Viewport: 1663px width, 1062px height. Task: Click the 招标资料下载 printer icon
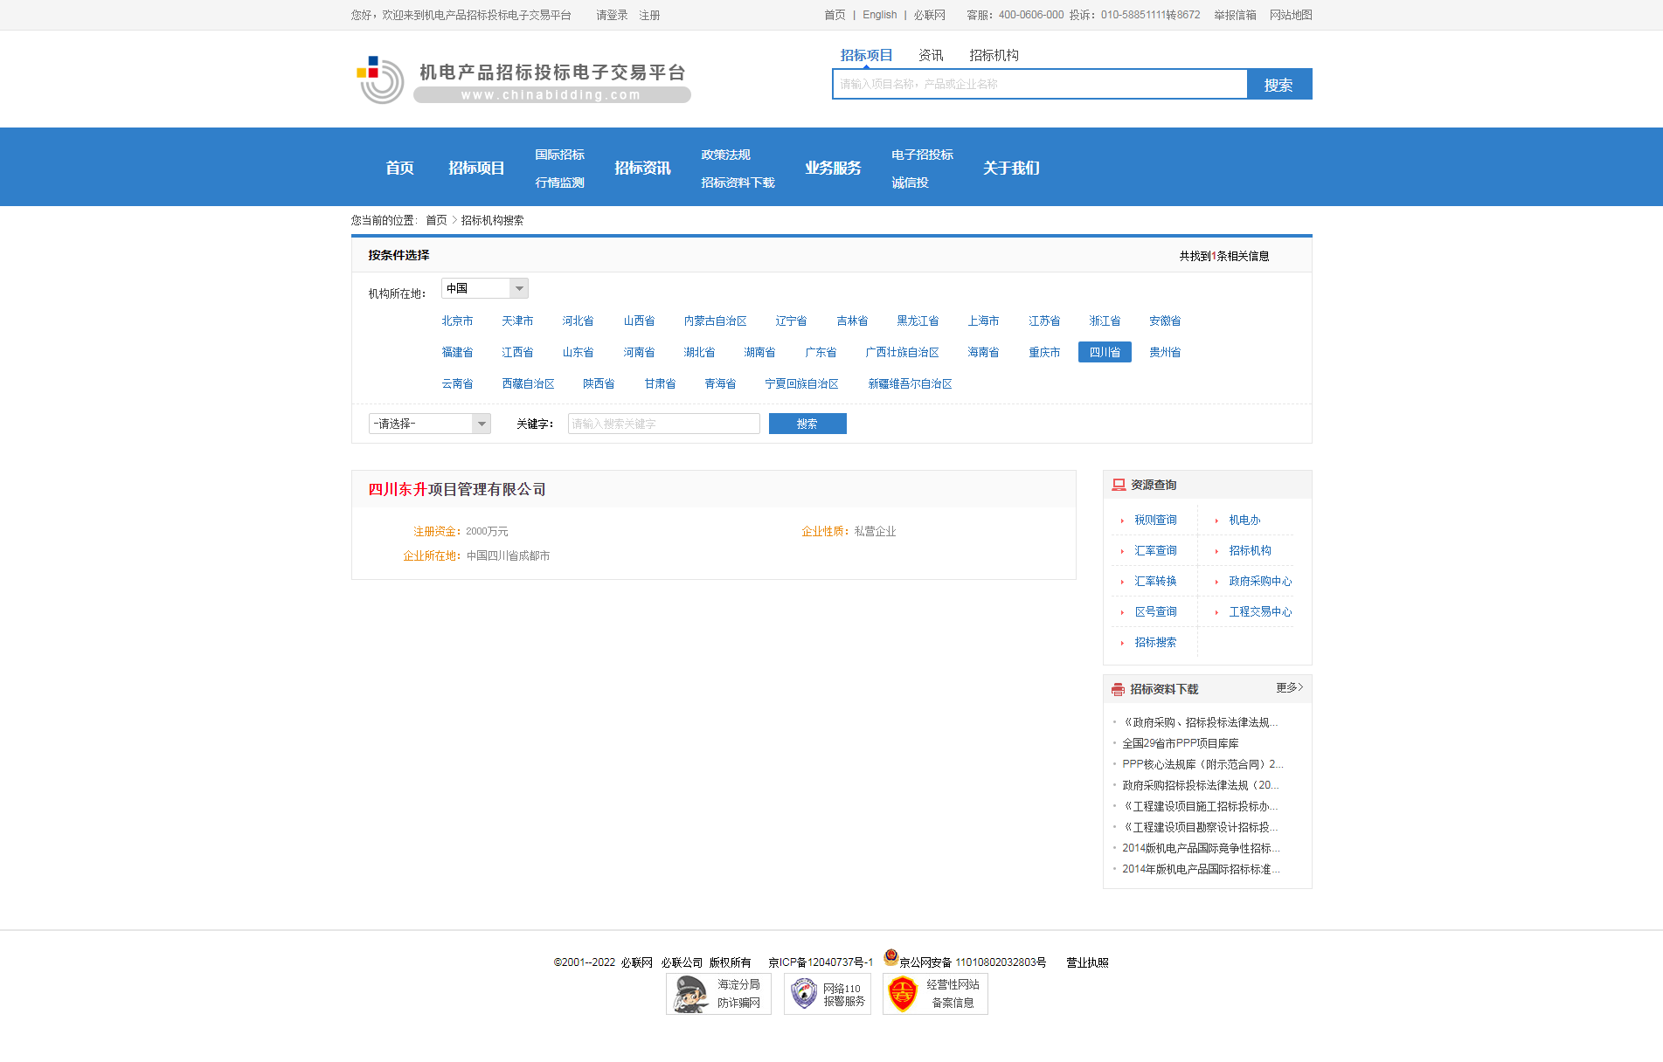(x=1116, y=688)
